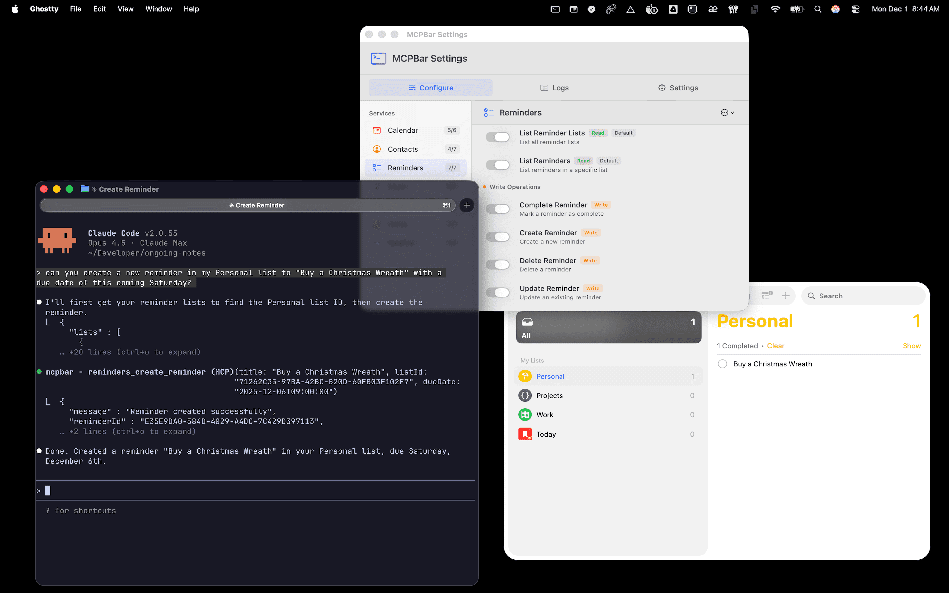This screenshot has width=949, height=593.
Task: Switch to the Logs tab in MCPBar
Action: tap(555, 87)
